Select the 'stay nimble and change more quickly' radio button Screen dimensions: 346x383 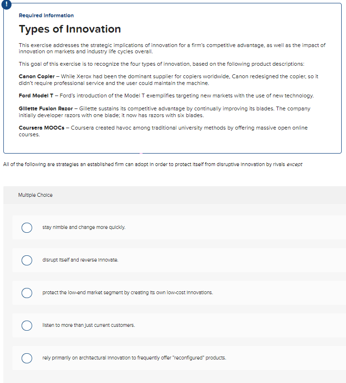click(27, 227)
